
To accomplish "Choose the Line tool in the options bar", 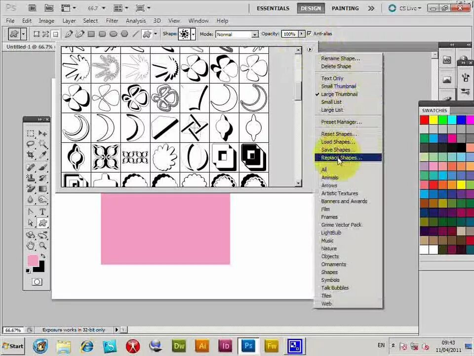I will point(135,34).
